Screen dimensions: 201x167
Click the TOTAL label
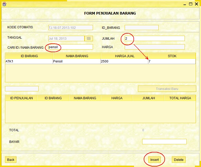point(14,130)
